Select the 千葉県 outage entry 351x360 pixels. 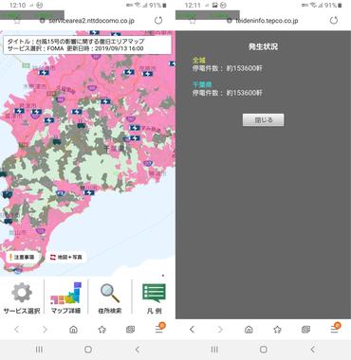[227, 89]
